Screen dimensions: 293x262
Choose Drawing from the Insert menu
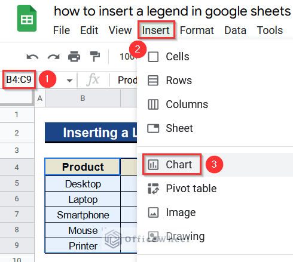(x=215, y=236)
